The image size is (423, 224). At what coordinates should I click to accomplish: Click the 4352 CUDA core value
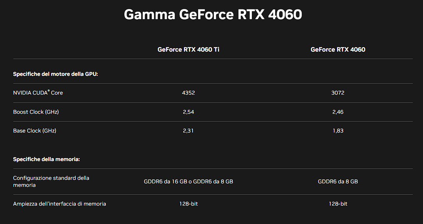(188, 93)
